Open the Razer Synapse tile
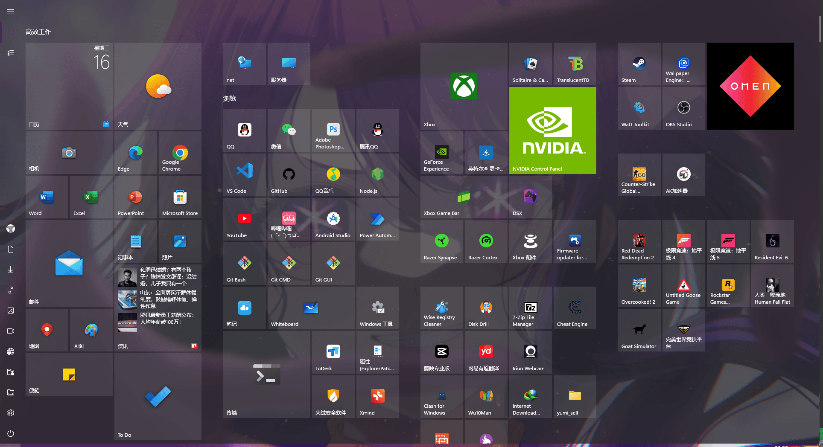 coord(441,241)
